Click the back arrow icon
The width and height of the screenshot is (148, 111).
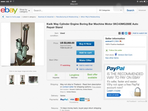coord(3,17)
